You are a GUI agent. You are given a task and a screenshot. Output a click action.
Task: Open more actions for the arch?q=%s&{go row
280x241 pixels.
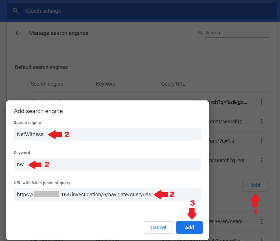point(262,102)
